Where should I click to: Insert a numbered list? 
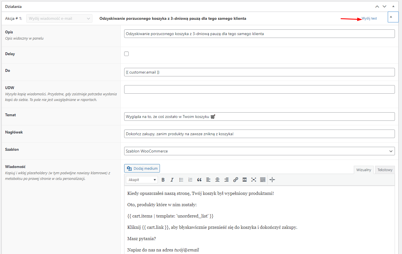190,180
